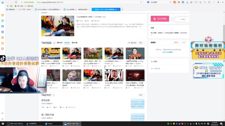225x126 pixels.
Task: Switch to the CSgo世界第一人 tab
Action: tap(77, 10)
